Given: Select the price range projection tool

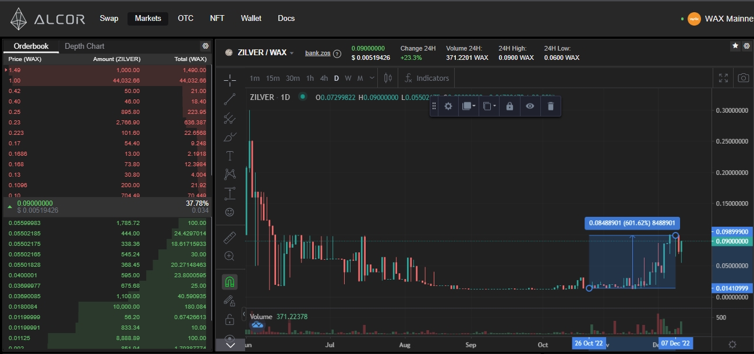Looking at the screenshot, I should (230, 193).
